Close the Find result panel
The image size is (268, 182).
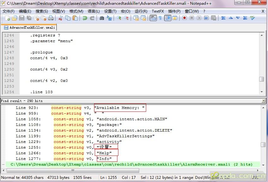264,101
